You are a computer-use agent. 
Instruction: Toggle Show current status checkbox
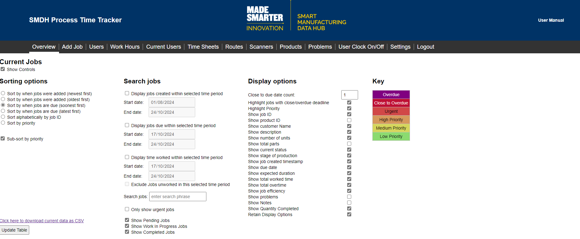[349, 150]
